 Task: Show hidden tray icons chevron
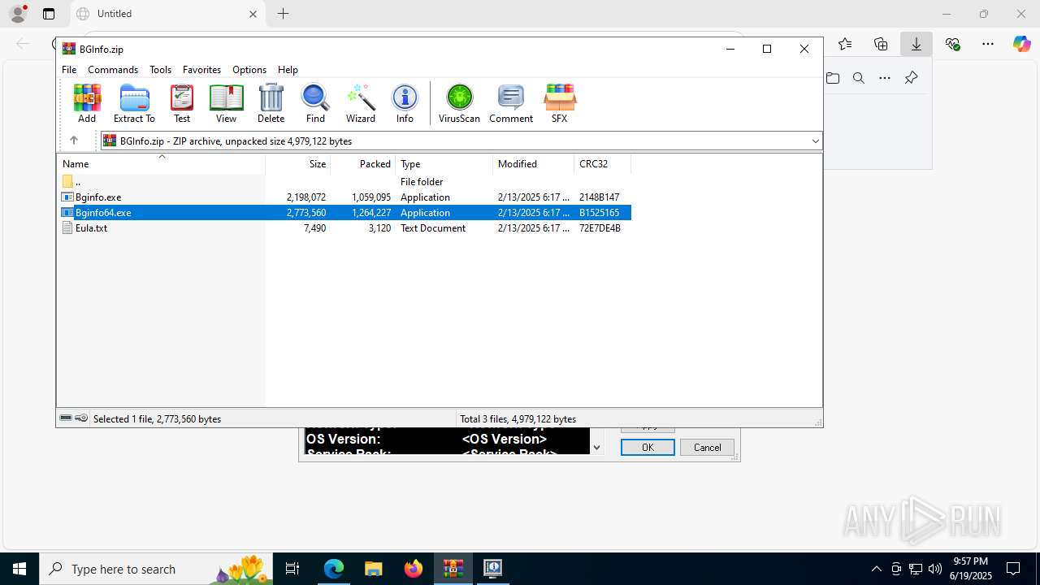tap(876, 569)
